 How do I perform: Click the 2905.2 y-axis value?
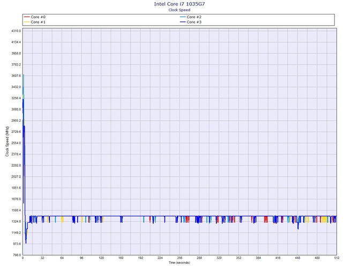16,121
